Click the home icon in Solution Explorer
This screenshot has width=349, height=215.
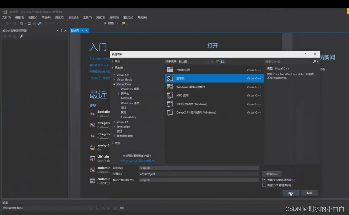click(x=15, y=36)
